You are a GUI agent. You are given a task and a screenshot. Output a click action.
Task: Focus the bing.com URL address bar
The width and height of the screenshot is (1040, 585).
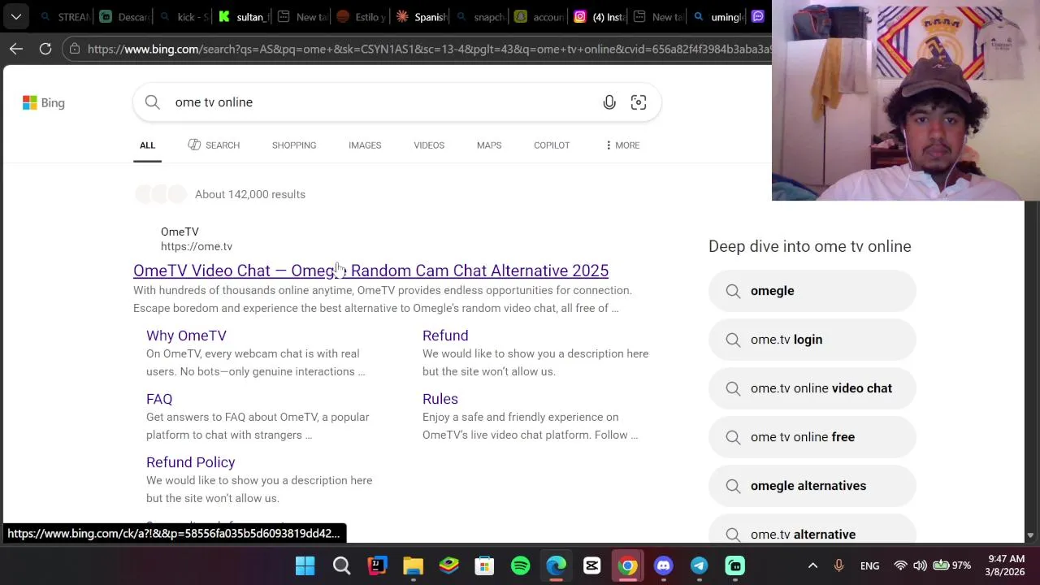click(429, 49)
